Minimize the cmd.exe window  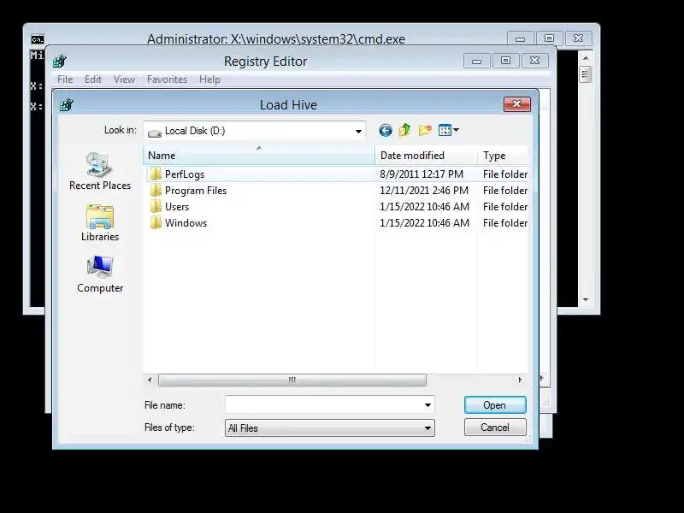(x=521, y=38)
